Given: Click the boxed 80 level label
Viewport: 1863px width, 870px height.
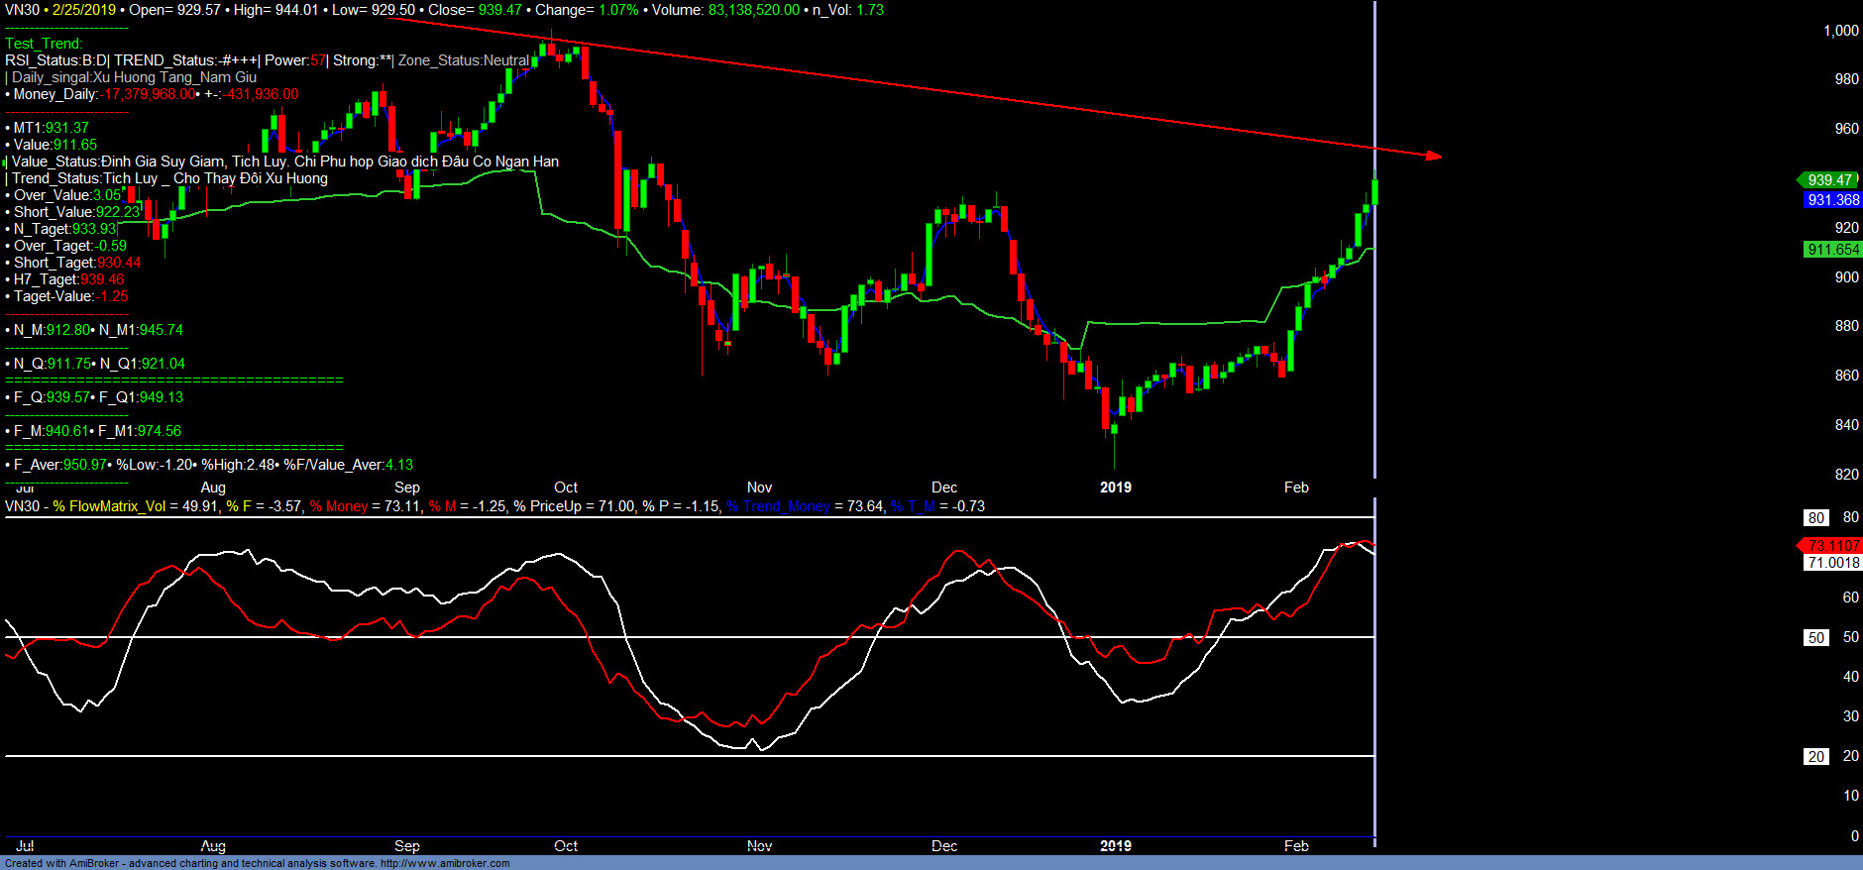Looking at the screenshot, I should [x=1815, y=517].
